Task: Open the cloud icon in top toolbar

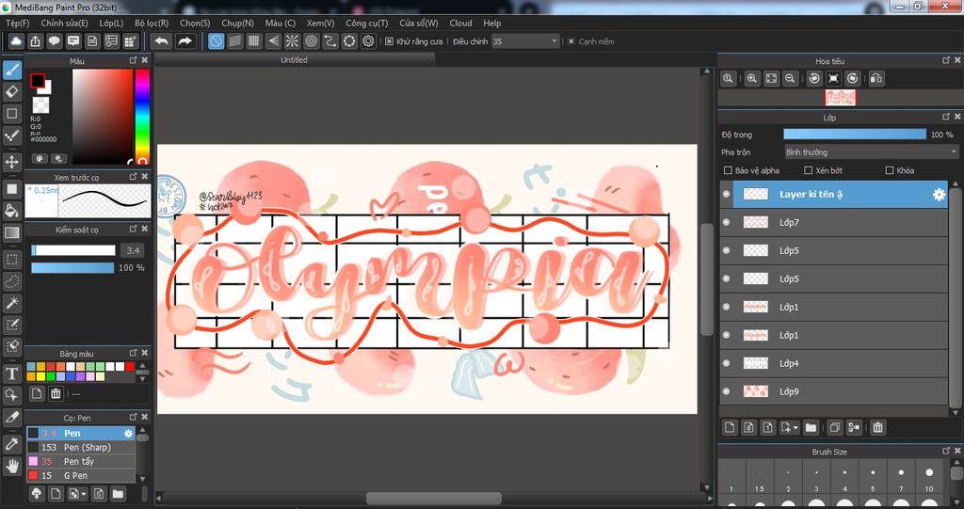Action: click(x=17, y=41)
